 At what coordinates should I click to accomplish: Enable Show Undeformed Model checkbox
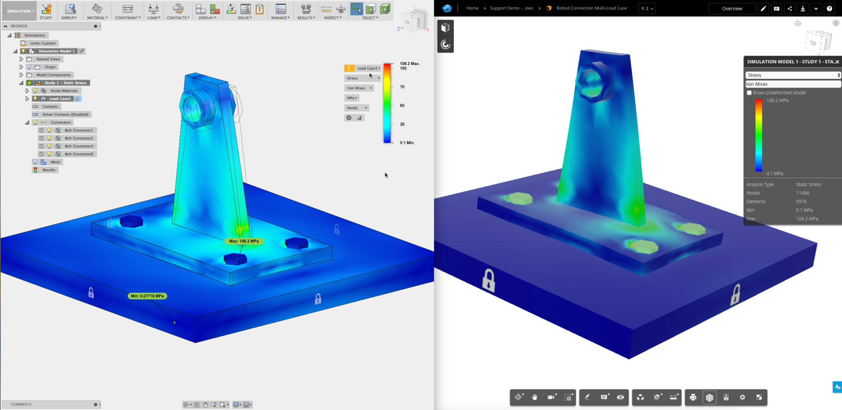(x=749, y=93)
